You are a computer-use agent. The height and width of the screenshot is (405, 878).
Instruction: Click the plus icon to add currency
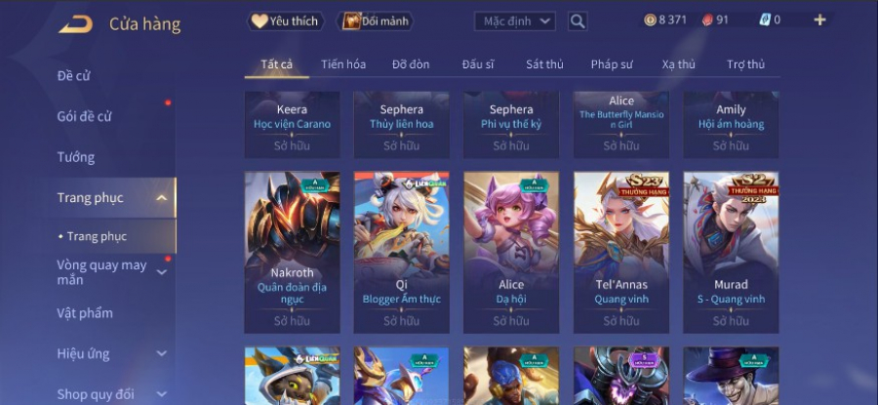[x=819, y=20]
